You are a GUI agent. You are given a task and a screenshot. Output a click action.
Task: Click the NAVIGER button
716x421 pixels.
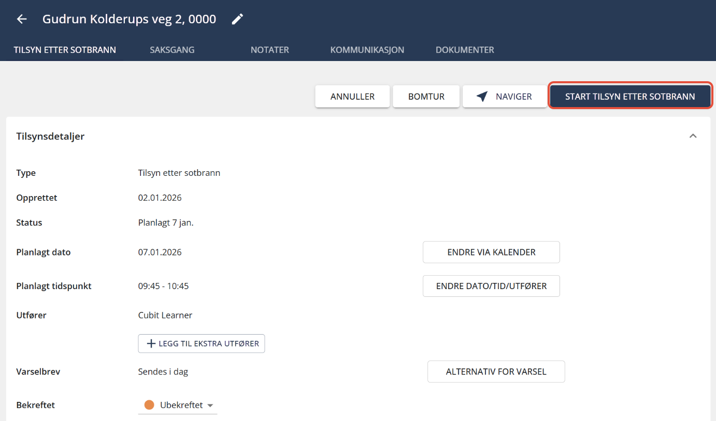click(x=505, y=96)
